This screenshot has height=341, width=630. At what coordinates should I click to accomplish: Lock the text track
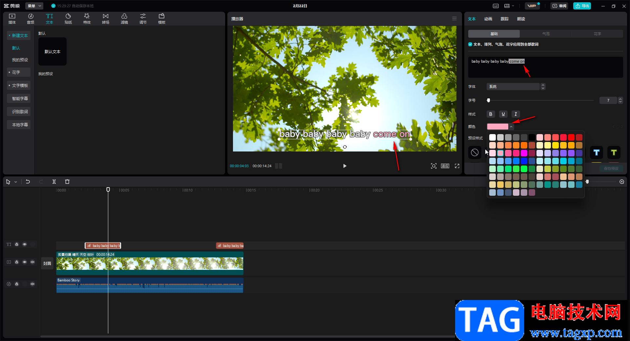tap(17, 244)
